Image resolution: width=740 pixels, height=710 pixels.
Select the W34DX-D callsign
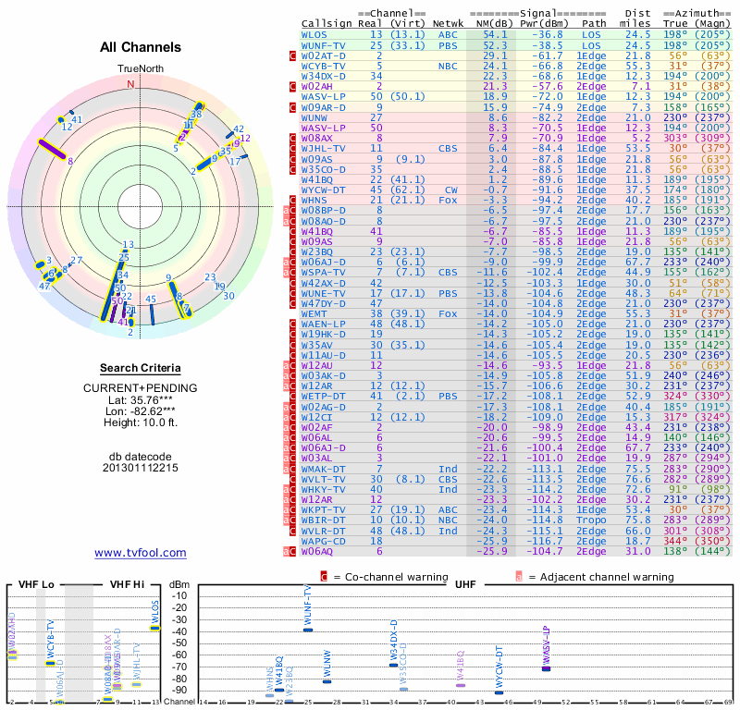(323, 77)
